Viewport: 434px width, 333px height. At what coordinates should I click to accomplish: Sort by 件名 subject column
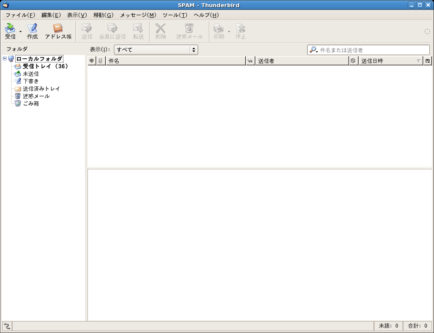(176, 61)
